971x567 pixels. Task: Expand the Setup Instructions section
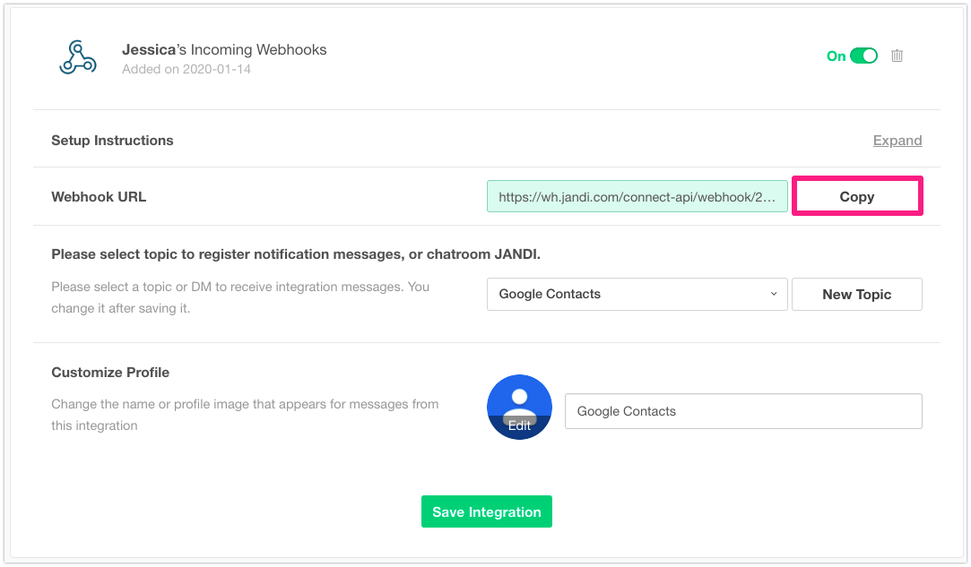click(897, 141)
